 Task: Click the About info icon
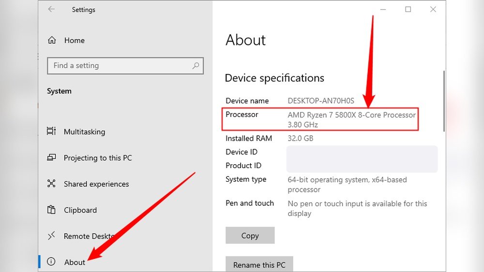pyautogui.click(x=51, y=262)
